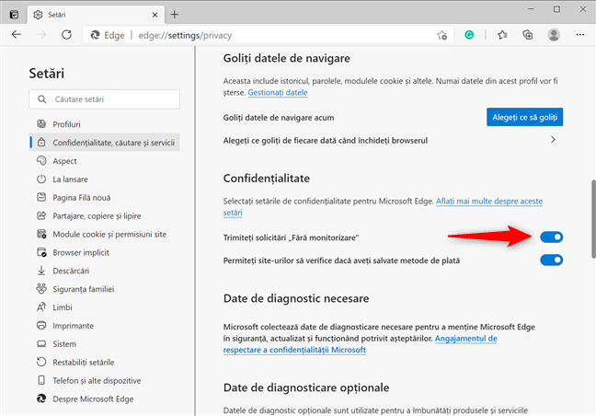Open Sistem settings section
This screenshot has height=416, width=596.
point(104,343)
